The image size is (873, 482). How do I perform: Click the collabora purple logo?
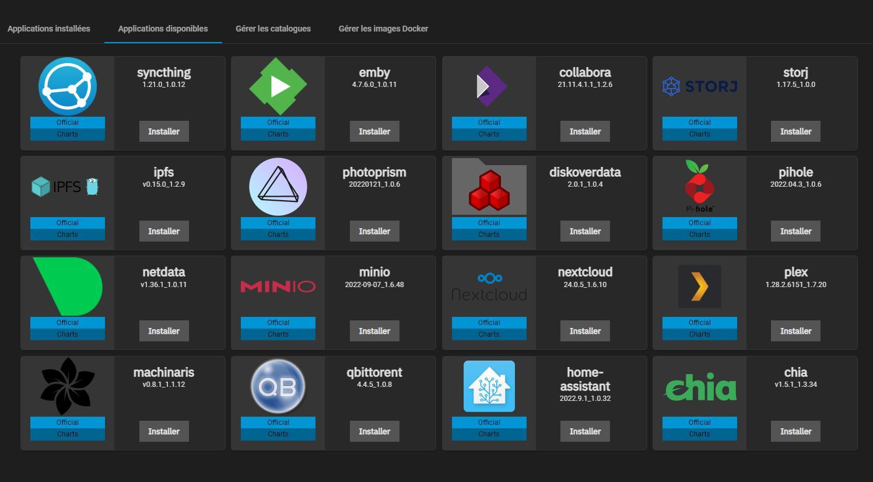coord(492,86)
